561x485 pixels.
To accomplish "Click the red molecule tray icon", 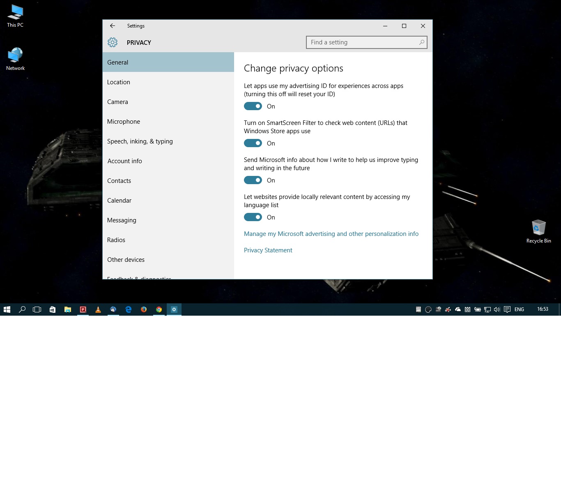I will [448, 309].
